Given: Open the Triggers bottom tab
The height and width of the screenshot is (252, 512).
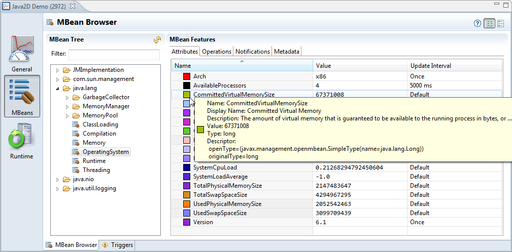Looking at the screenshot, I should (118, 245).
